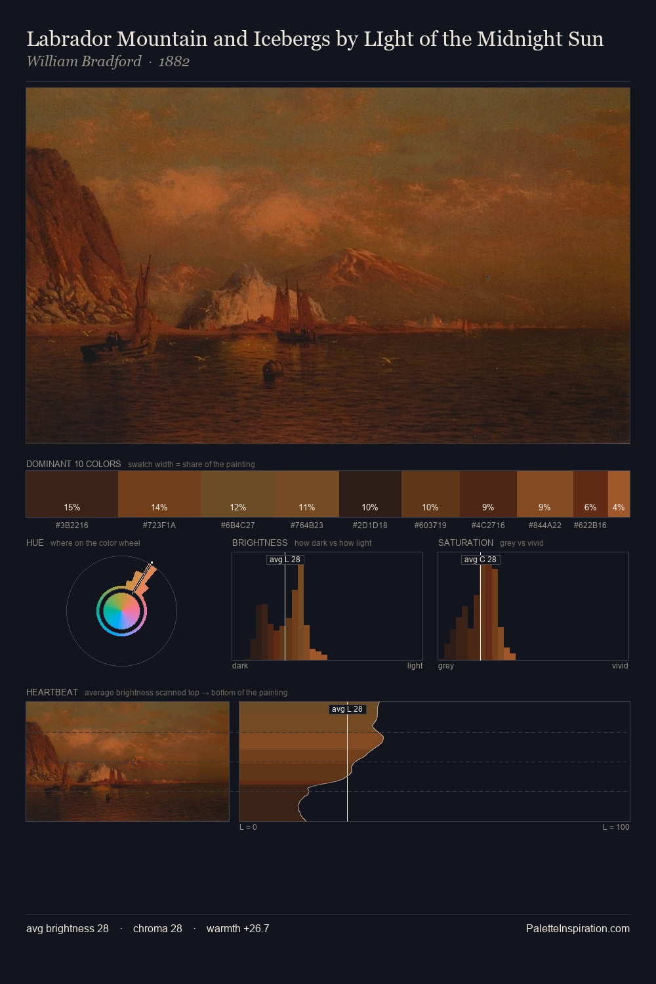Click the hex code #4C2716
This screenshot has width=656, height=984.
pyautogui.click(x=488, y=525)
